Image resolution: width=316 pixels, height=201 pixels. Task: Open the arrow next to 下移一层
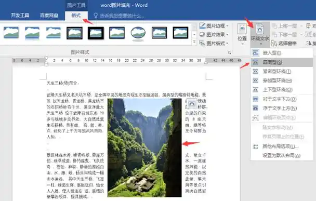[301, 35]
